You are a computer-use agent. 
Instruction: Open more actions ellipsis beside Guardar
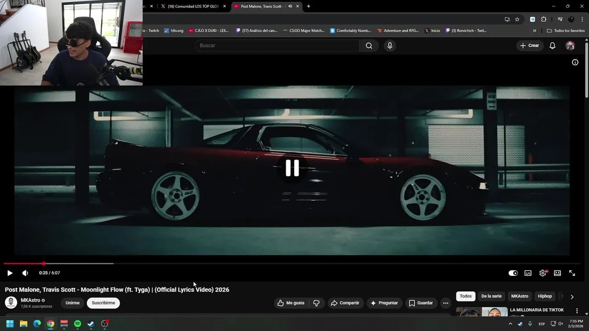pos(445,303)
